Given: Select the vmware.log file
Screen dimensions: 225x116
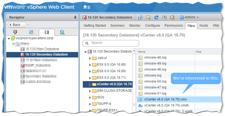Looking at the screenshot, I should coord(153,76).
